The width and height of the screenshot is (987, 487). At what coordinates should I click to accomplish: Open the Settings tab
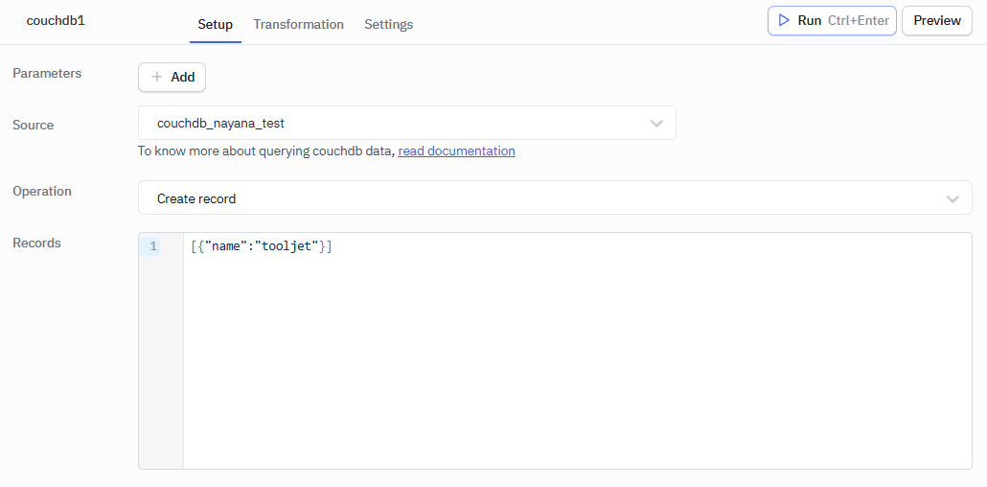point(388,24)
